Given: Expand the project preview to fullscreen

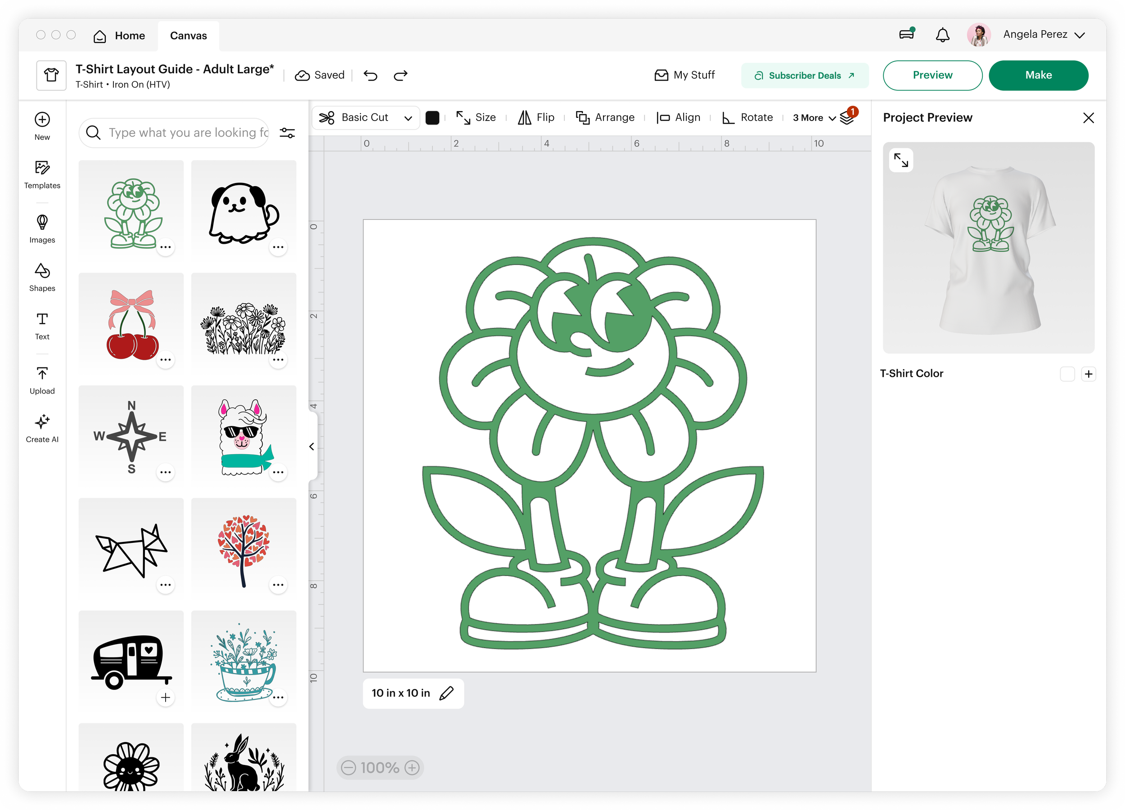Looking at the screenshot, I should tap(900, 160).
